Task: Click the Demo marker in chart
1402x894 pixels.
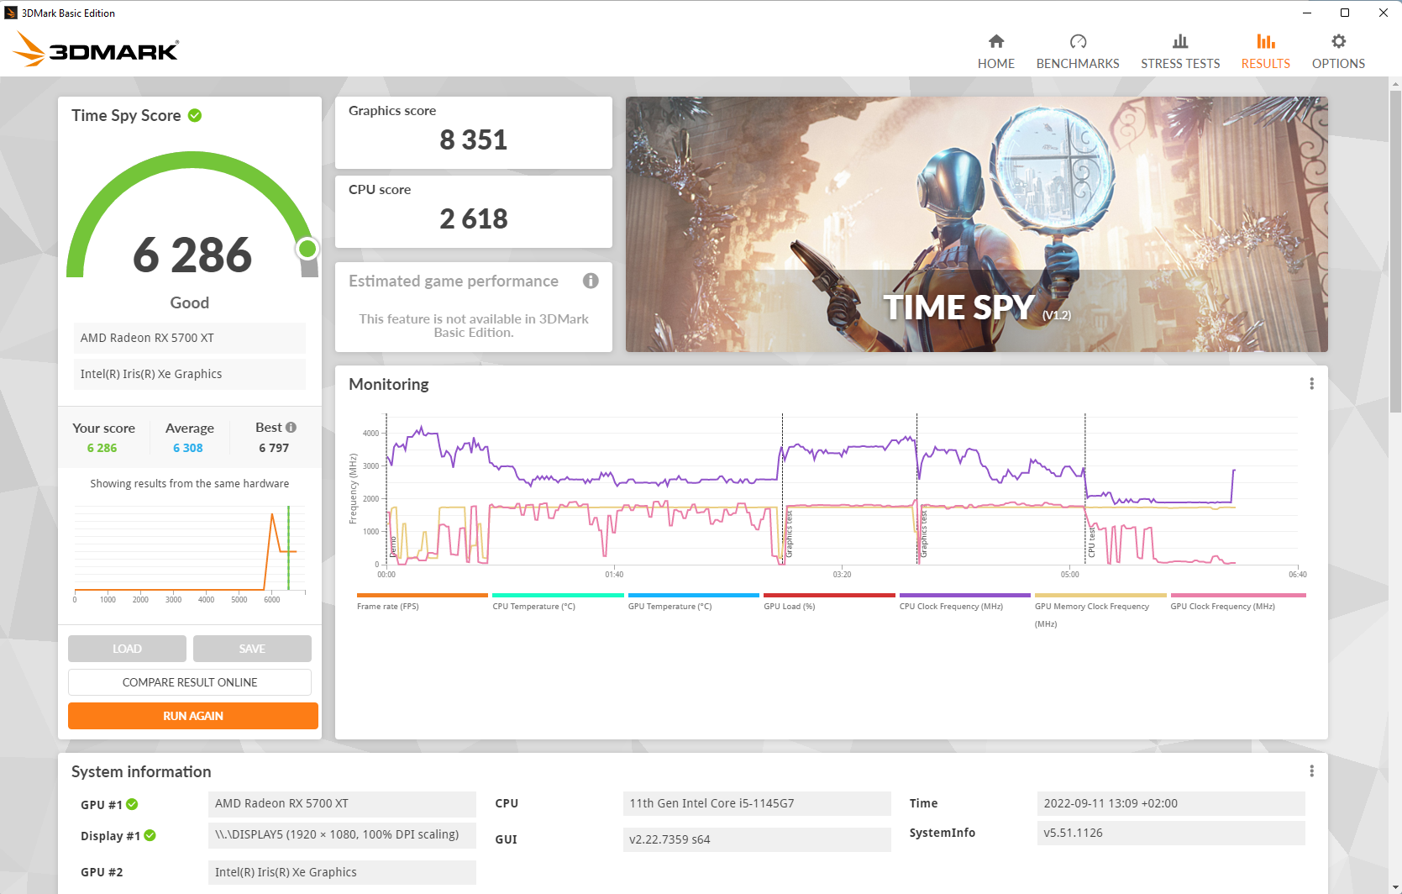Action: [x=392, y=548]
